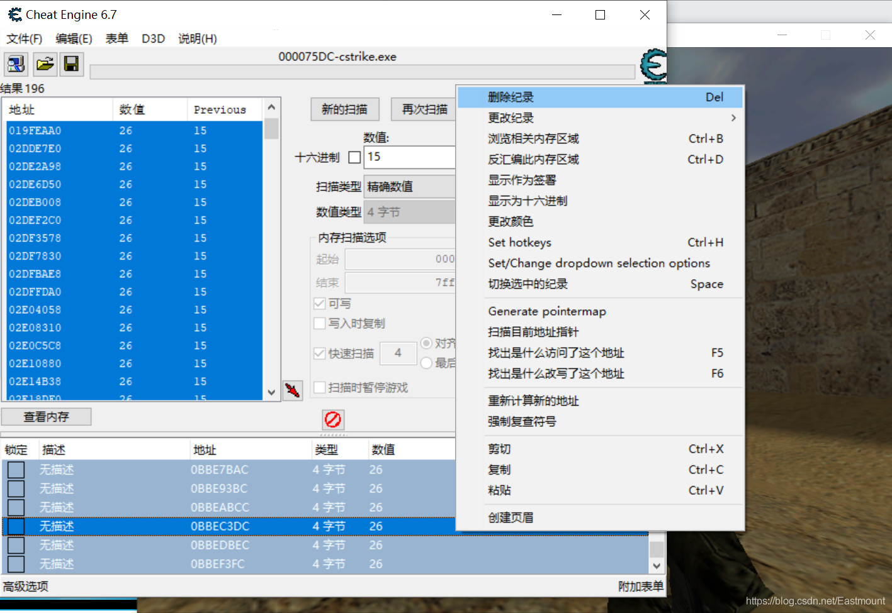This screenshot has height=613, width=892.
Task: Open the 表单 menu
Action: point(116,39)
